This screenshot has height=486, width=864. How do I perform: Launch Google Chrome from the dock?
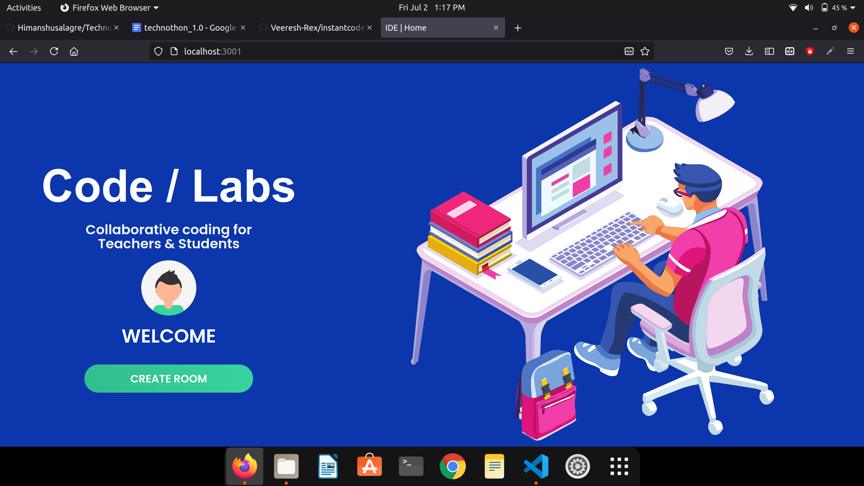coord(453,466)
